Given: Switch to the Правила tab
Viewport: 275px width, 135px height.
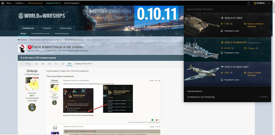Looking at the screenshot, I should [47, 28].
